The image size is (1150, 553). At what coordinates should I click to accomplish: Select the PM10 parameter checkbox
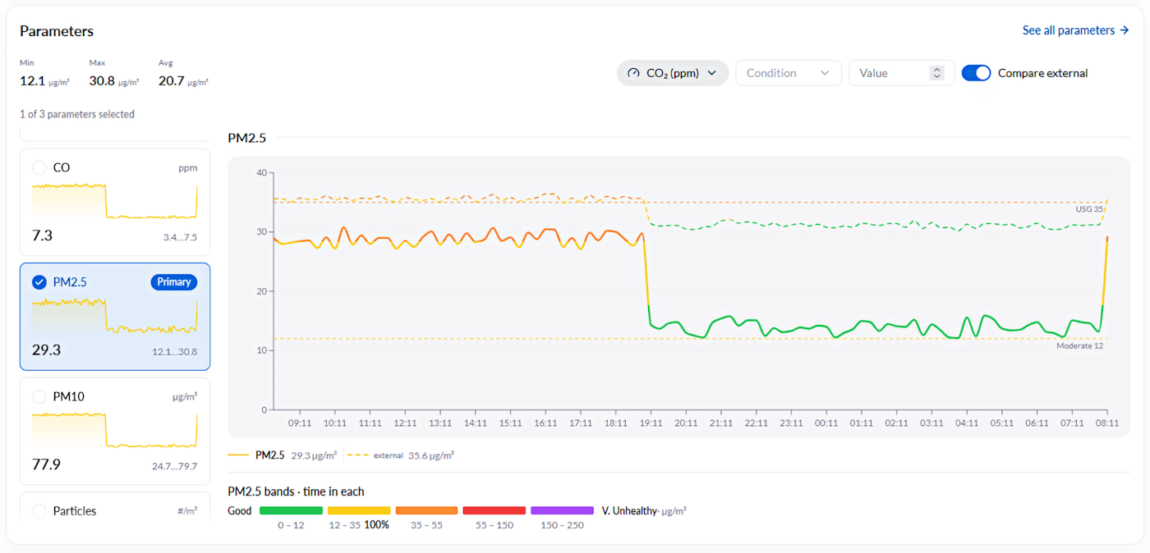click(39, 396)
